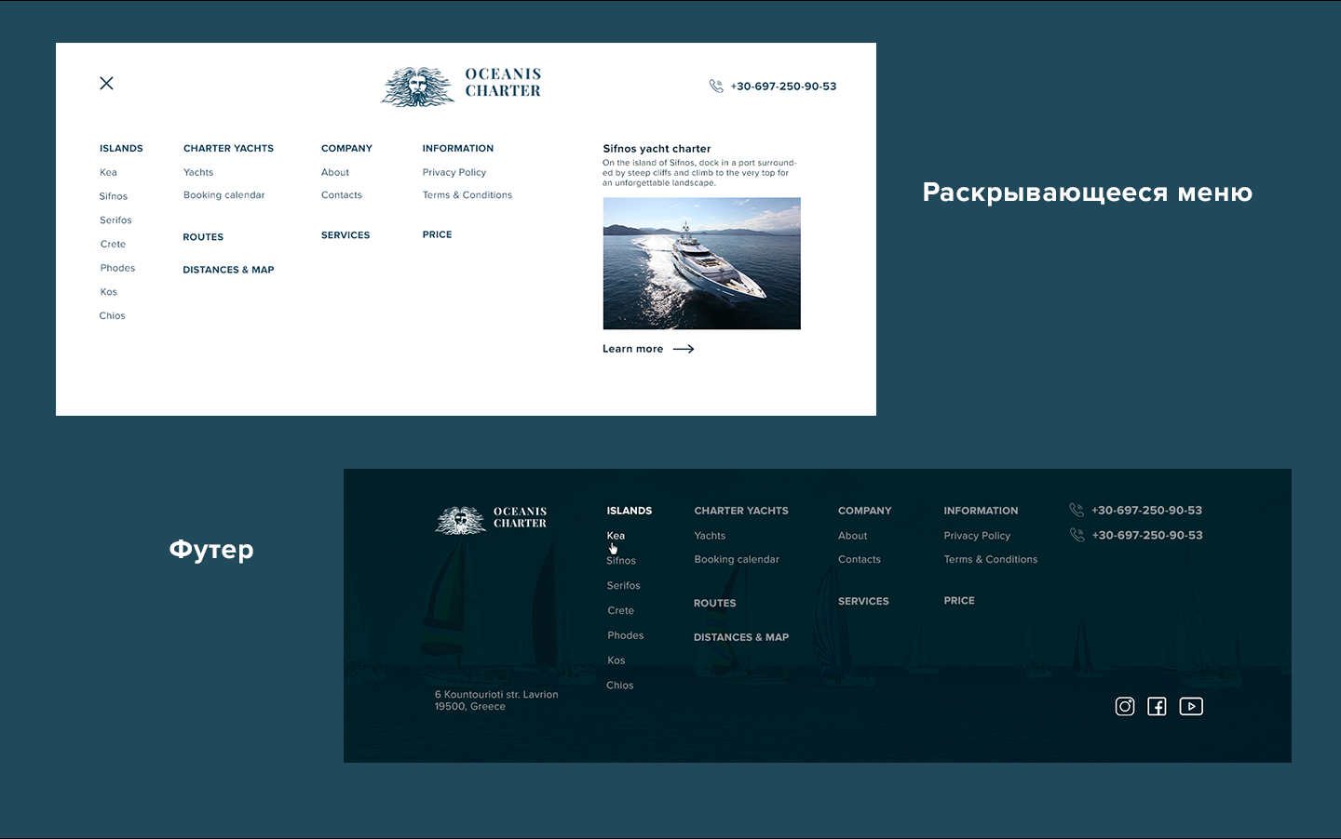Viewport: 1341px width, 839px height.
Task: Open CHARTER YACHTS heading in the footer
Action: [x=741, y=511]
